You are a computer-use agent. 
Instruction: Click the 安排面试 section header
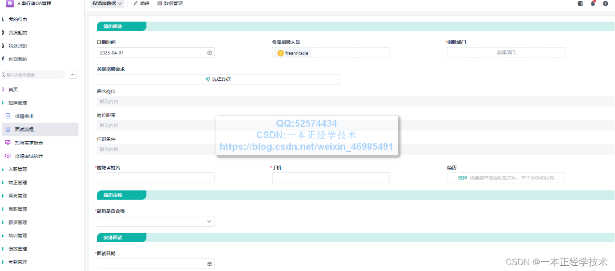point(121,238)
